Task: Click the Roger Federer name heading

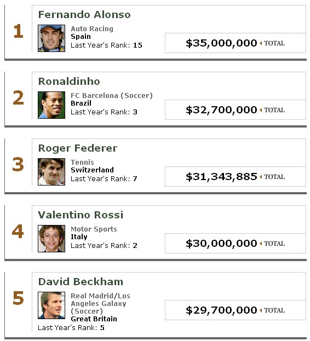Action: [x=78, y=148]
